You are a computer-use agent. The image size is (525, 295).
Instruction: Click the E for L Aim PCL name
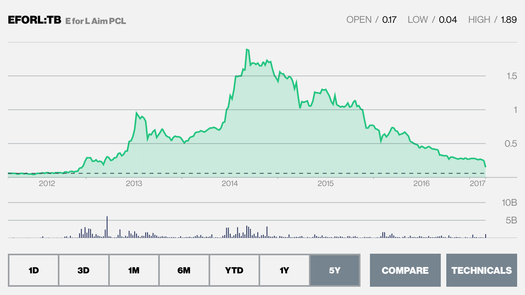click(96, 21)
